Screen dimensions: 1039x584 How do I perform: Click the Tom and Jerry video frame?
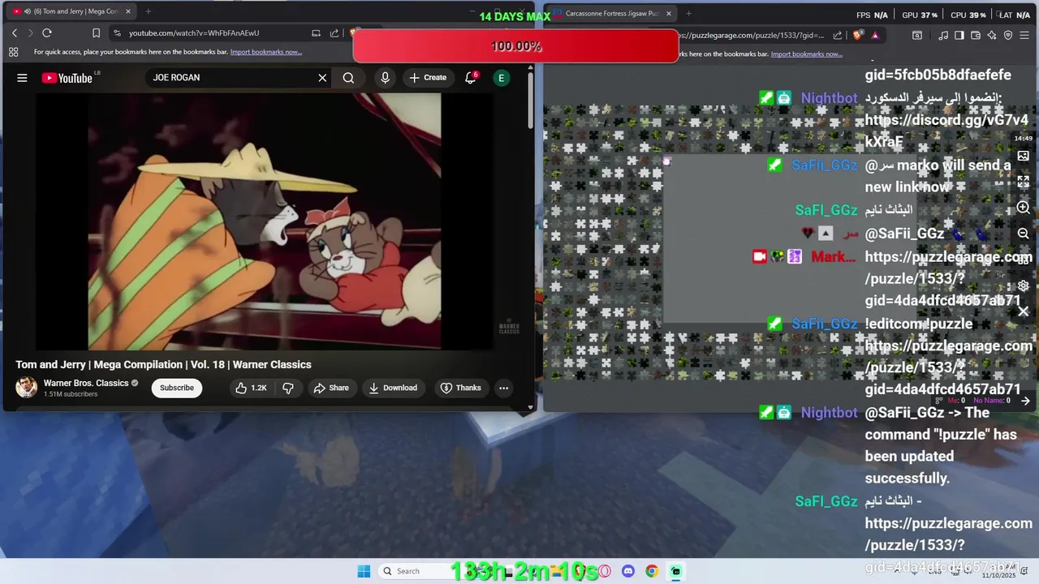point(264,221)
